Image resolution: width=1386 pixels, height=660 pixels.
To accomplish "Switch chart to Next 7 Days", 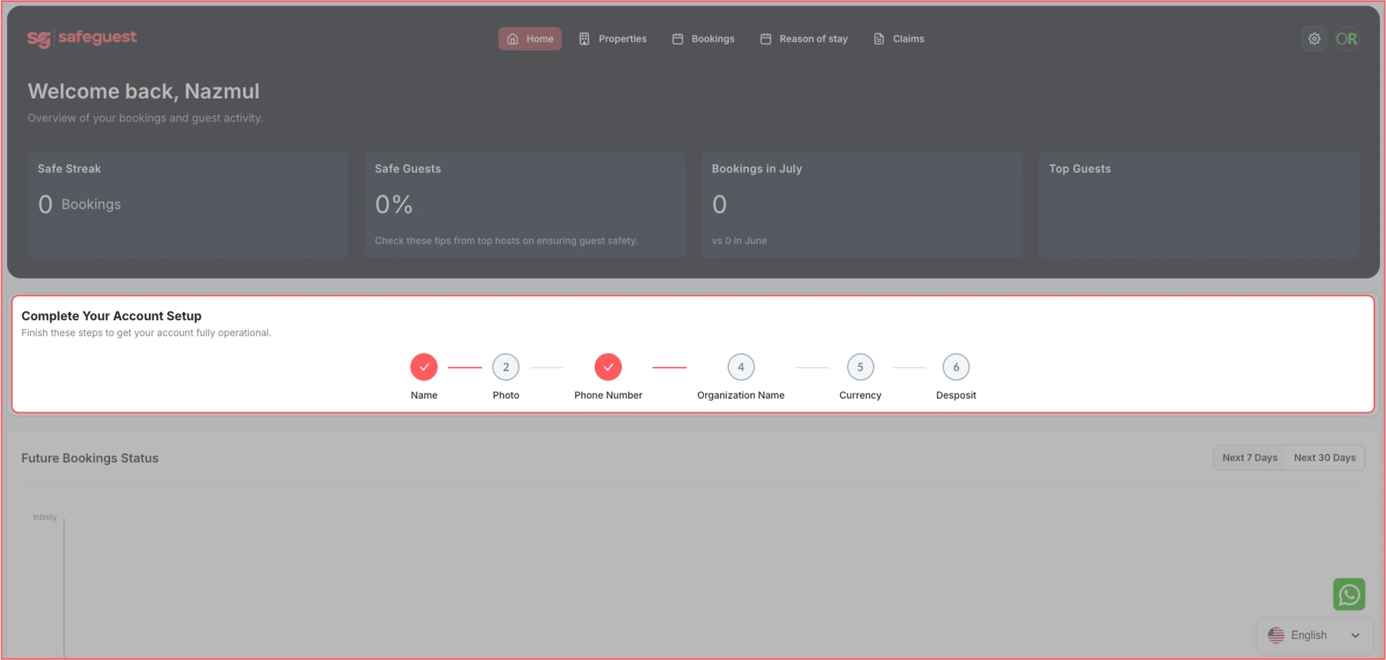I will pos(1249,458).
